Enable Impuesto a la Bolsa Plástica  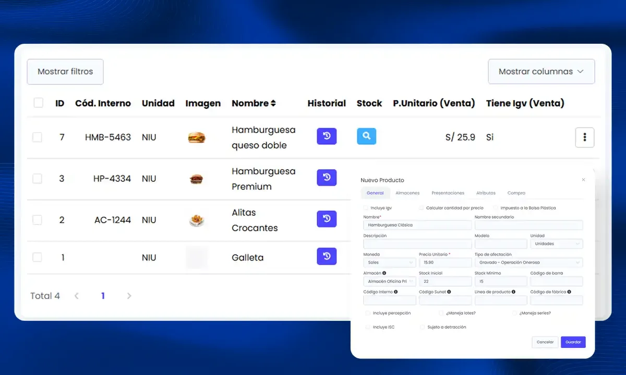(x=496, y=208)
